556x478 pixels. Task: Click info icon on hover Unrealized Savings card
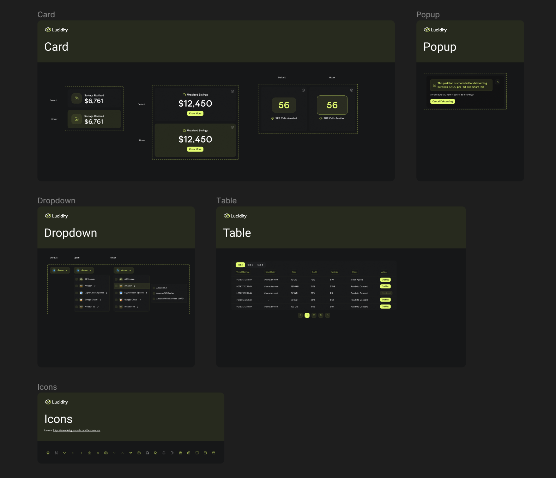tap(232, 127)
